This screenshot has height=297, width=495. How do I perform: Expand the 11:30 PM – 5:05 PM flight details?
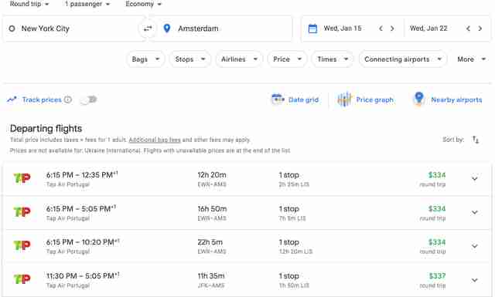tap(474, 280)
